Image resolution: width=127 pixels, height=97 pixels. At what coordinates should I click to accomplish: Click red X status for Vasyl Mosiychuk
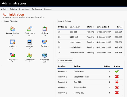tap(117, 77)
